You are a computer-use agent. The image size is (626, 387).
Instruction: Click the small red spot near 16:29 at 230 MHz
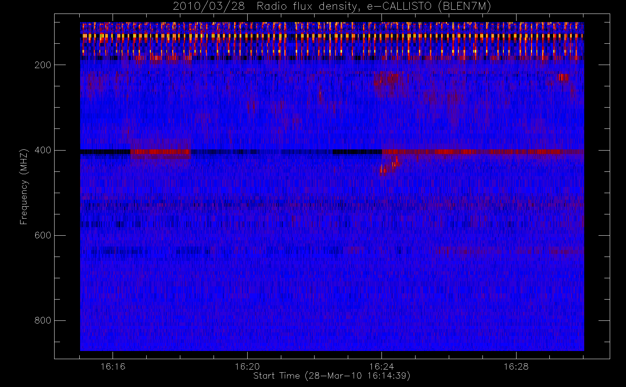pos(563,77)
